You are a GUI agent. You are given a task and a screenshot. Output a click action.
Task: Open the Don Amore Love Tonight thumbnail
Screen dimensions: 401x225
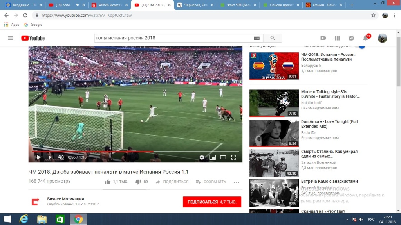tap(274, 133)
